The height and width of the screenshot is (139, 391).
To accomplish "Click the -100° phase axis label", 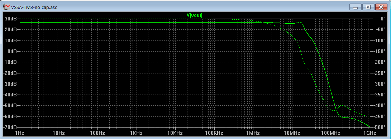I will [379, 40].
